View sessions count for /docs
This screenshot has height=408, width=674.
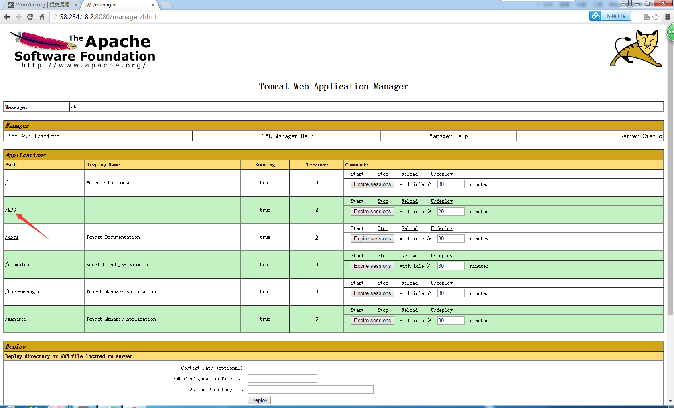pos(317,237)
